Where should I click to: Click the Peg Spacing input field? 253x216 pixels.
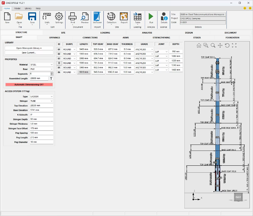coord(41,133)
